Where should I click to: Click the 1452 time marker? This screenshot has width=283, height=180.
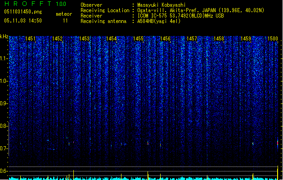tap(57, 38)
